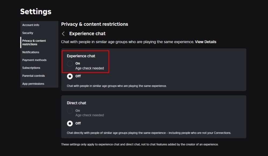Select Off for Direct chat
The image size is (268, 156).
pyautogui.click(x=70, y=123)
